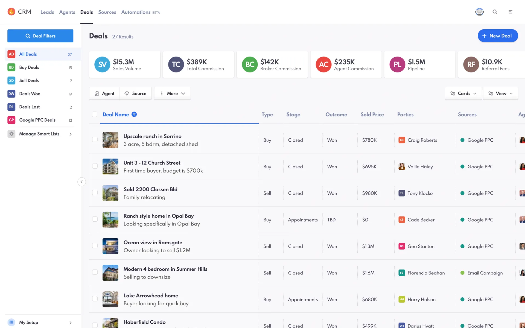Expand Manage Smart Lists chevron
The width and height of the screenshot is (525, 328).
tap(71, 134)
